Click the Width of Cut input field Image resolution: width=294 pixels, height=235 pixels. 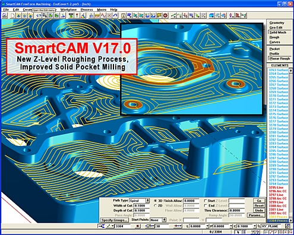click(141, 205)
